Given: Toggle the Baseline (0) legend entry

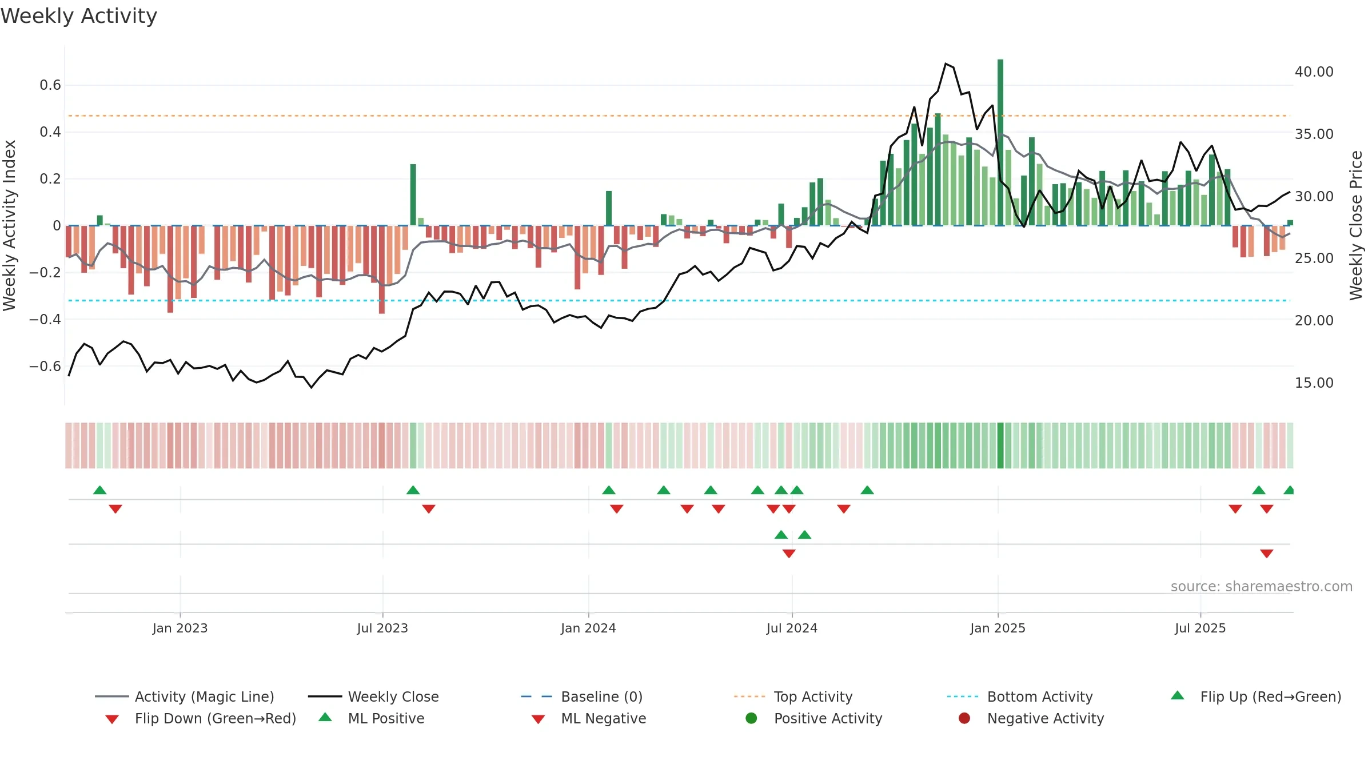Looking at the screenshot, I should [582, 697].
